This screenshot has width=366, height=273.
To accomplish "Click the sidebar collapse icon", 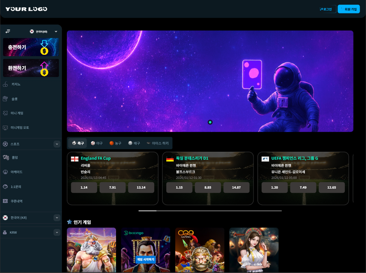I will click(8, 31).
